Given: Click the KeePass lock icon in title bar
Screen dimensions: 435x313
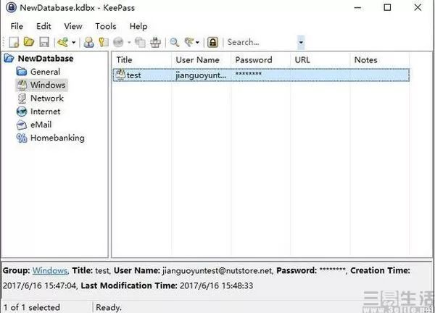Looking at the screenshot, I should pos(11,7).
